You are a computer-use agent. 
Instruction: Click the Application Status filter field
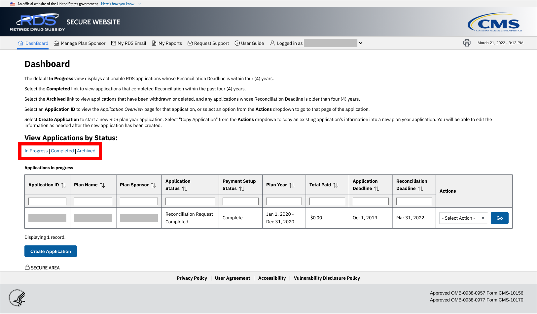pyautogui.click(x=190, y=201)
